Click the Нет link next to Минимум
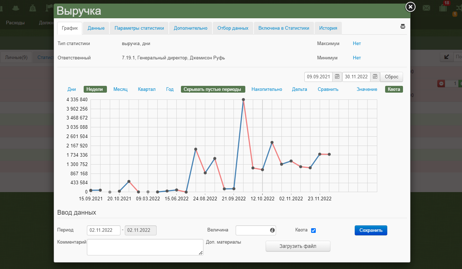This screenshot has width=462, height=269. tap(357, 58)
